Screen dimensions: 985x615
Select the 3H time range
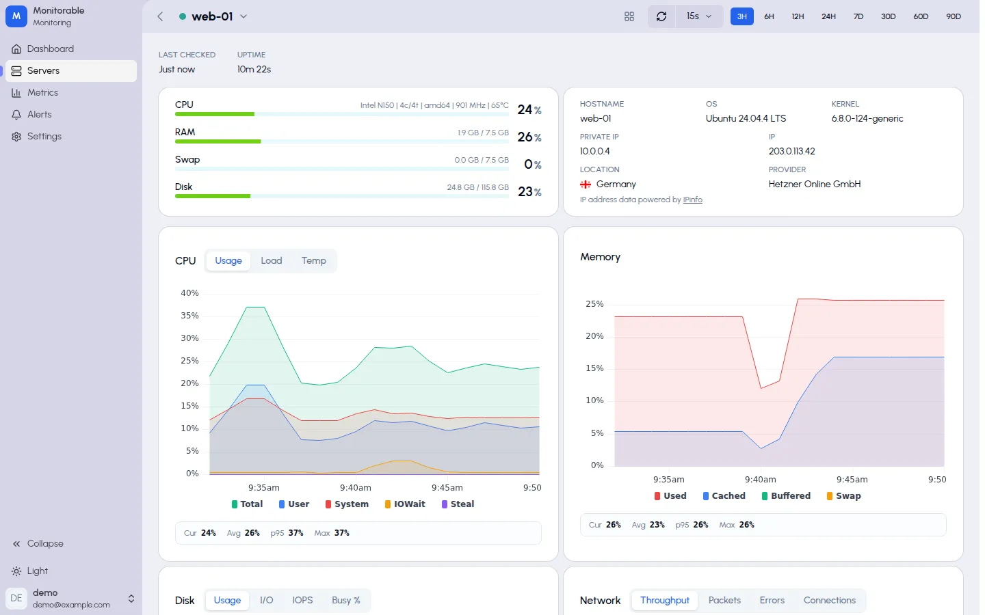tap(741, 16)
